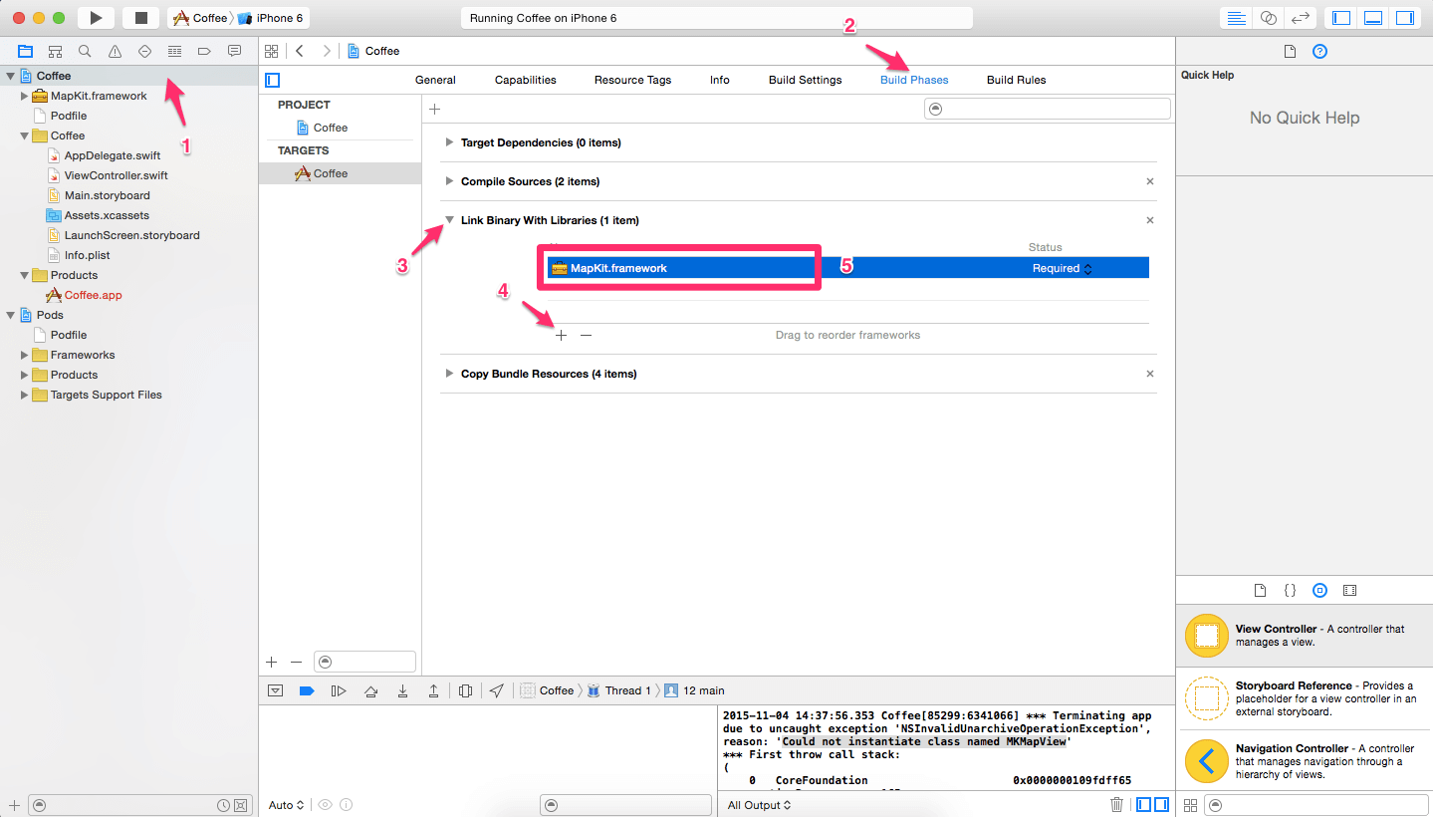Screen dimensions: 1433x817
Task: Show the File Template library icon
Action: 1260,590
